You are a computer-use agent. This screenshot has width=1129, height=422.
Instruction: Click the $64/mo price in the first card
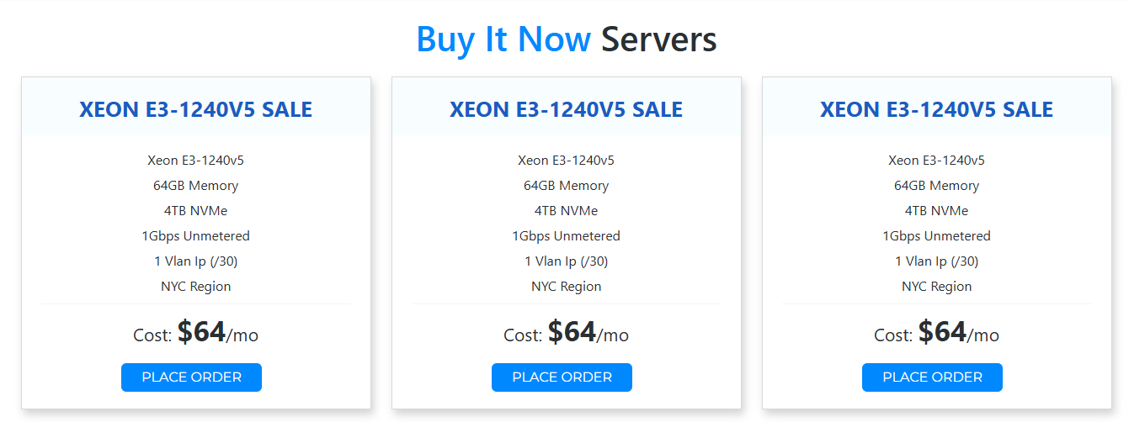pos(201,333)
